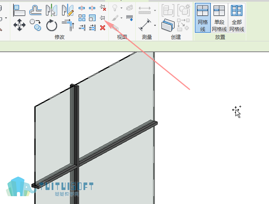Click Override Graphics paintbrush icon
The image size is (269, 204).
tap(115, 18)
